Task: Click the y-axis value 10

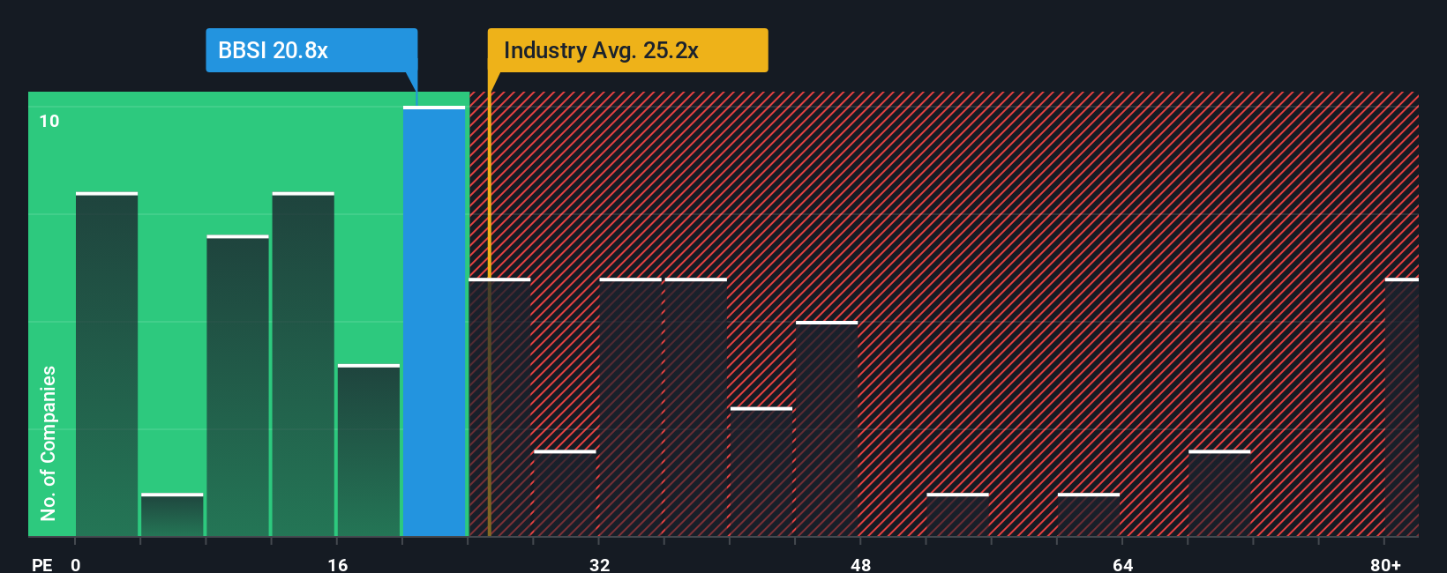Action: [49, 121]
